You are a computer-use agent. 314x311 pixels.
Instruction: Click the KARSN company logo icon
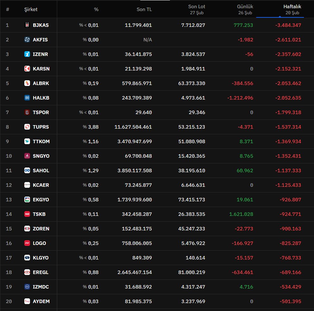pos(27,69)
